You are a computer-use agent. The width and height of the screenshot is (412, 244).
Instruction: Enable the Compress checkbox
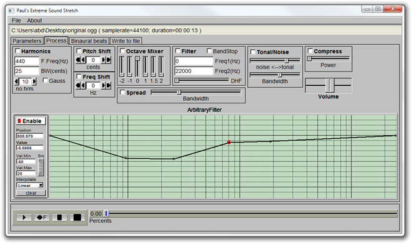tap(310, 51)
